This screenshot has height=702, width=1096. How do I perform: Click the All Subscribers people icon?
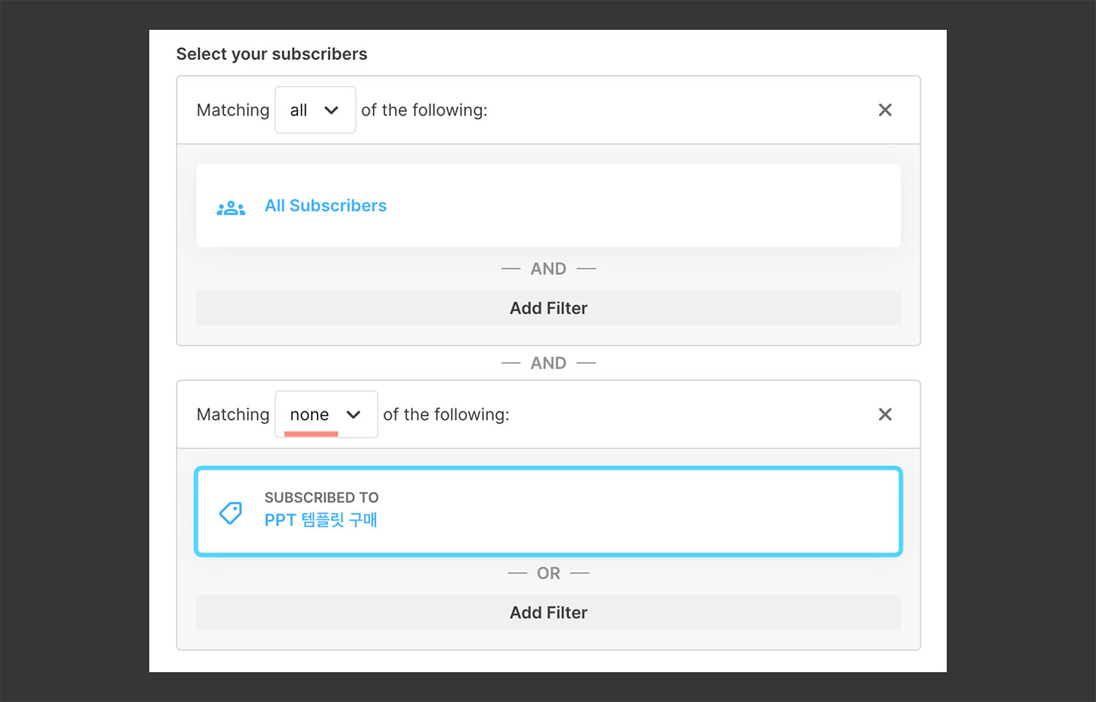(x=231, y=208)
